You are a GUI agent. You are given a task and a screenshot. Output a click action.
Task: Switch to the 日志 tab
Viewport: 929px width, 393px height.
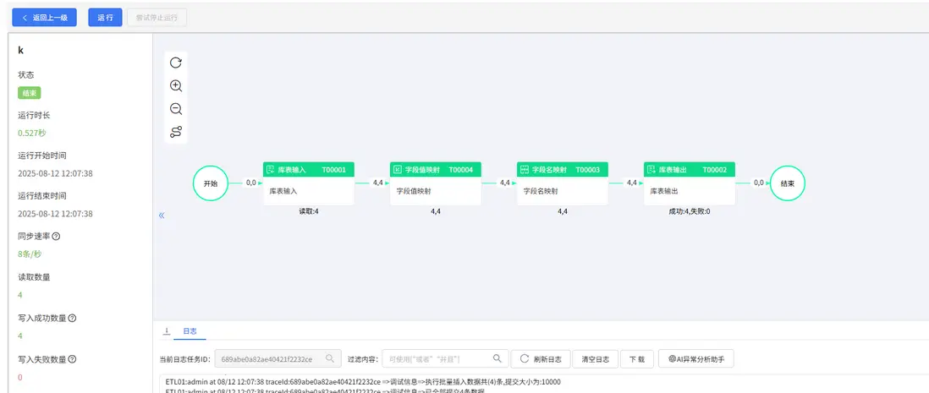pyautogui.click(x=190, y=331)
